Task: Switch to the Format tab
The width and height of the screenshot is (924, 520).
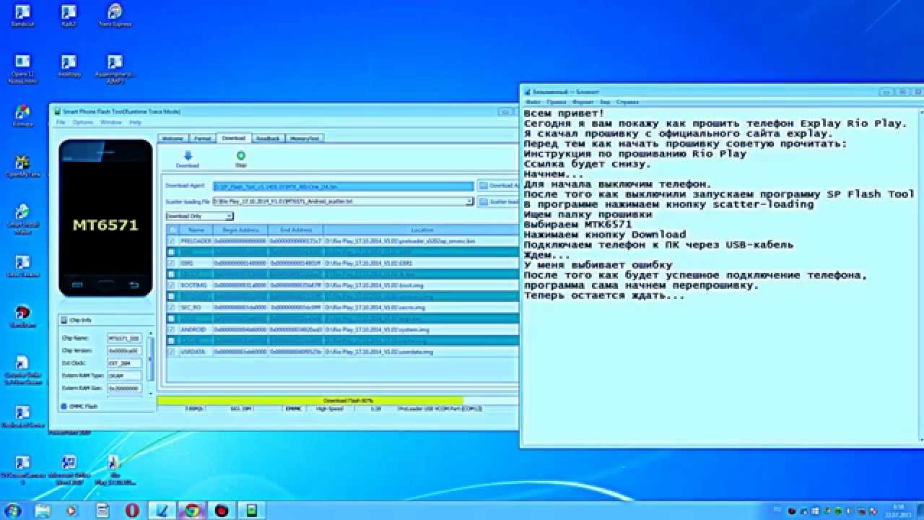Action: pos(203,138)
